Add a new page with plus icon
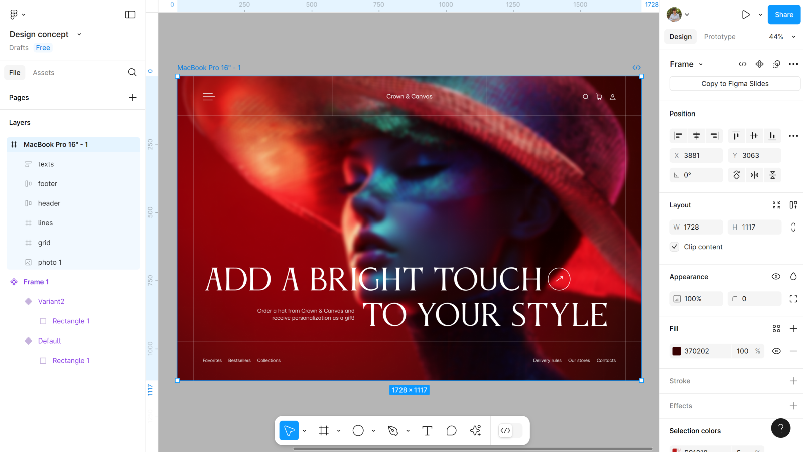 (132, 98)
